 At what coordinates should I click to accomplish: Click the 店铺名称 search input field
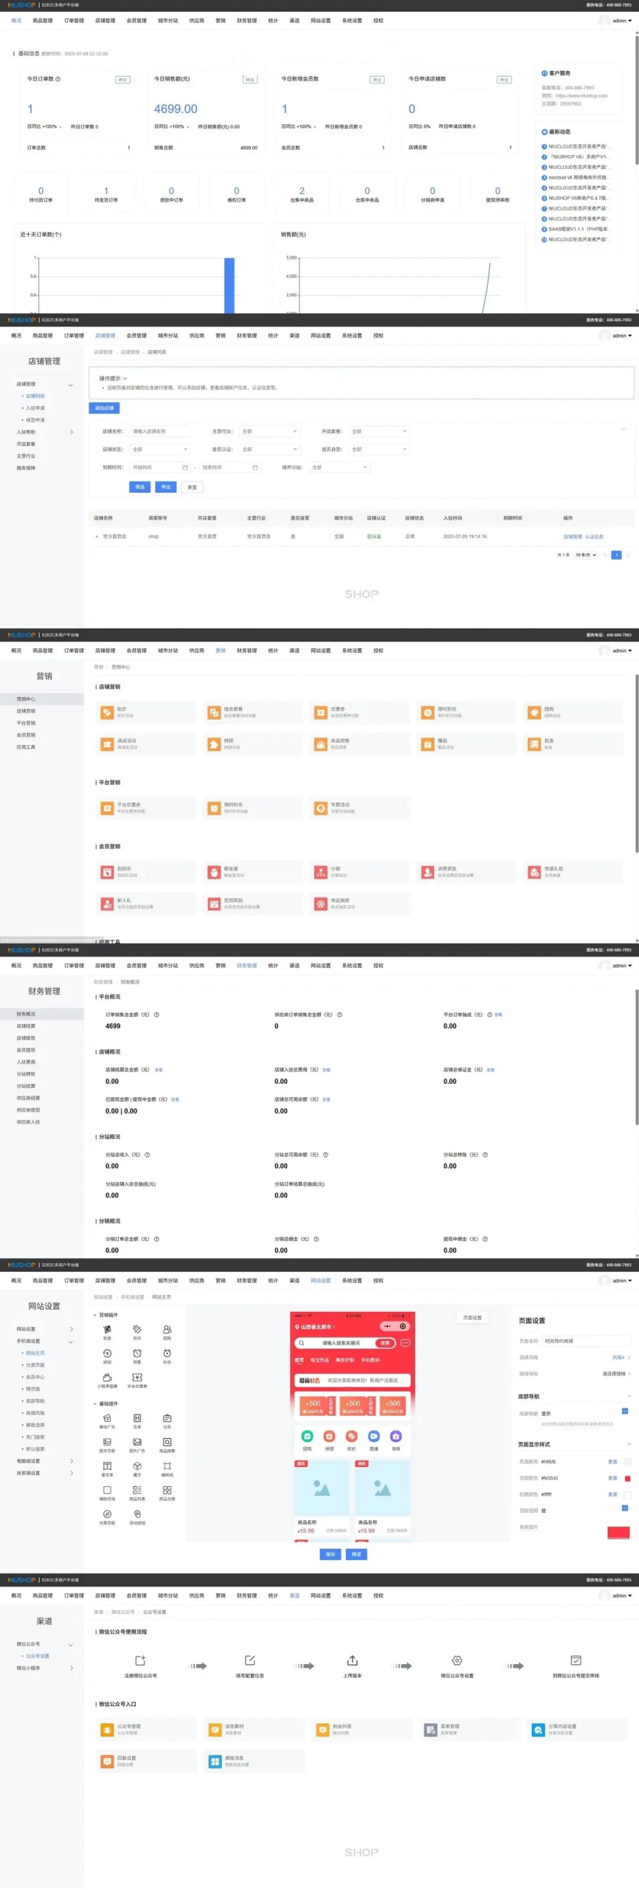160,431
